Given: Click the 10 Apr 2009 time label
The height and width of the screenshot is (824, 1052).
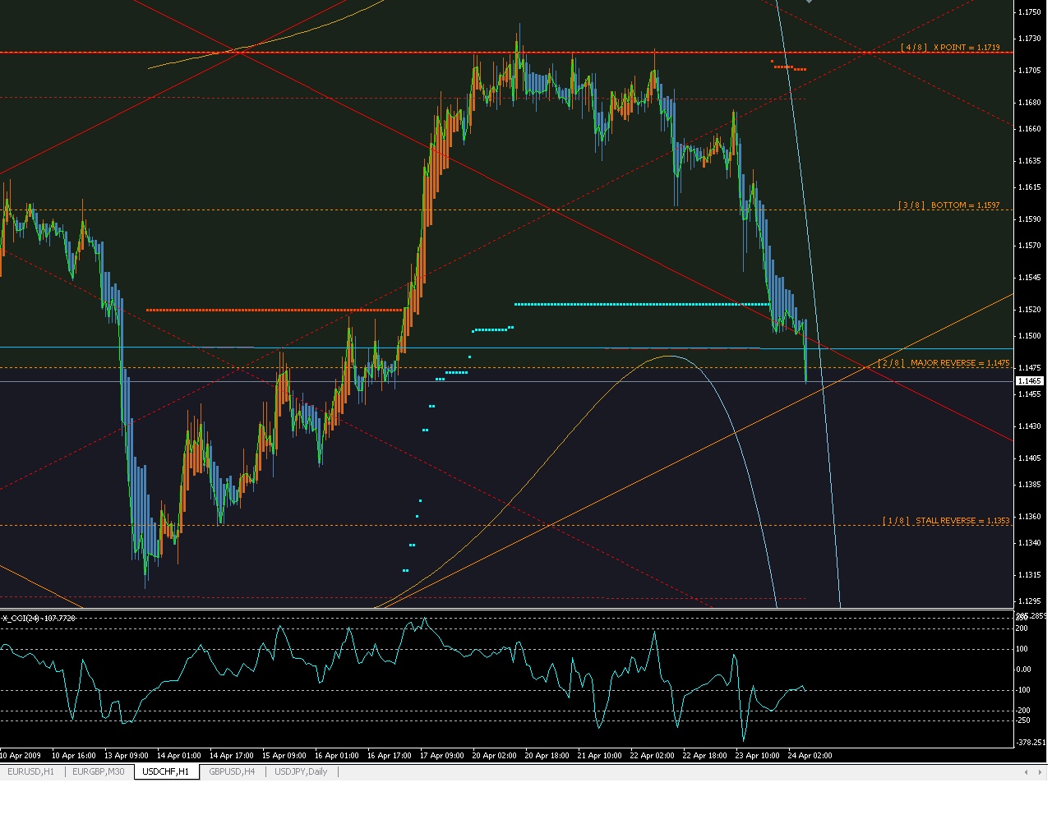Looking at the screenshot, I should pos(21,755).
